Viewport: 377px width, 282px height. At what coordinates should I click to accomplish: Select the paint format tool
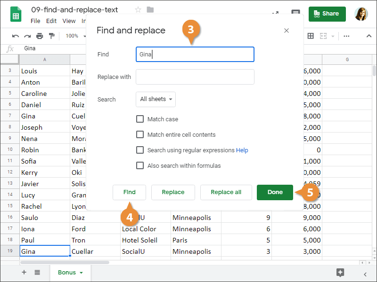(x=51, y=36)
